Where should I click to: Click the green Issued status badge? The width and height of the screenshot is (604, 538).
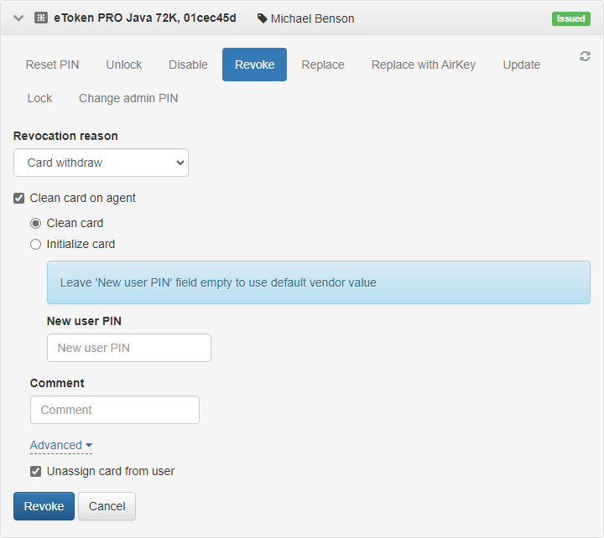(570, 18)
